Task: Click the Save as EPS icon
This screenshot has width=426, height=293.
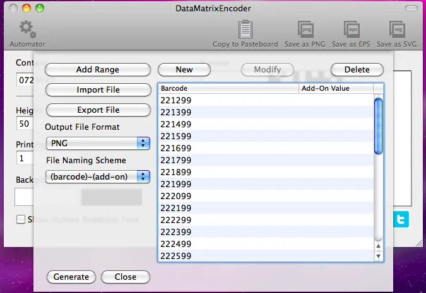Action: coord(352,29)
